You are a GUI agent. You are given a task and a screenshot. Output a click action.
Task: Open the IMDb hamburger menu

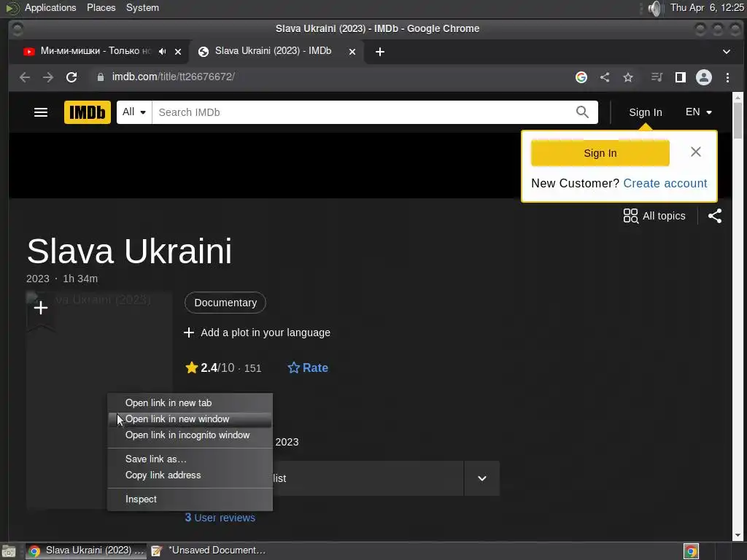point(41,112)
